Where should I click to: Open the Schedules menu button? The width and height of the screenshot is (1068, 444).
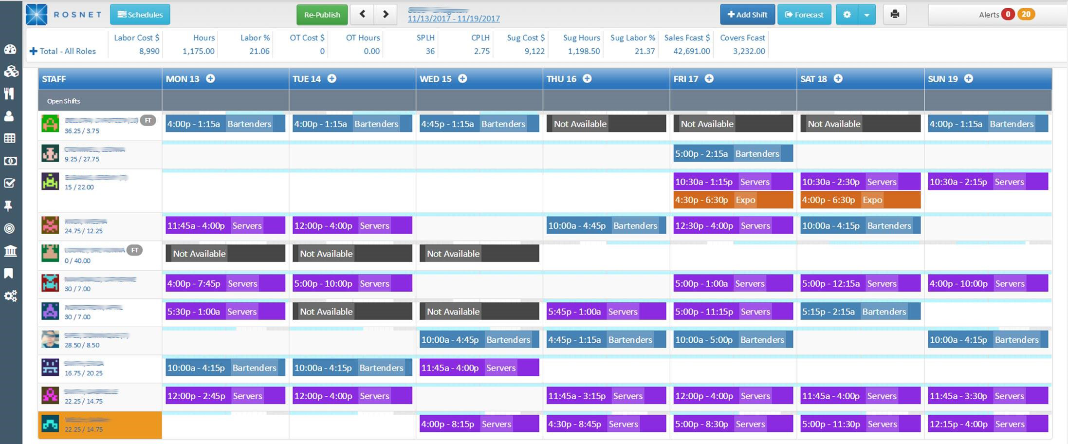click(140, 15)
